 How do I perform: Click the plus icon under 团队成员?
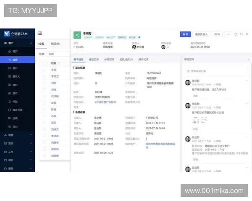[x=168, y=47]
